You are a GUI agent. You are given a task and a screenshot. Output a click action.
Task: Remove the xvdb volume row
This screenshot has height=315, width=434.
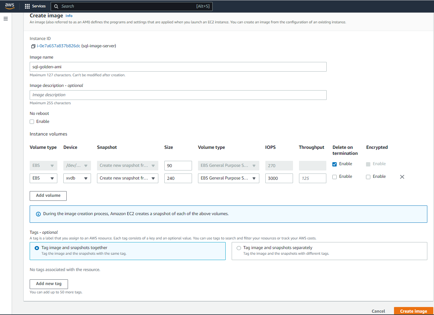(x=402, y=177)
